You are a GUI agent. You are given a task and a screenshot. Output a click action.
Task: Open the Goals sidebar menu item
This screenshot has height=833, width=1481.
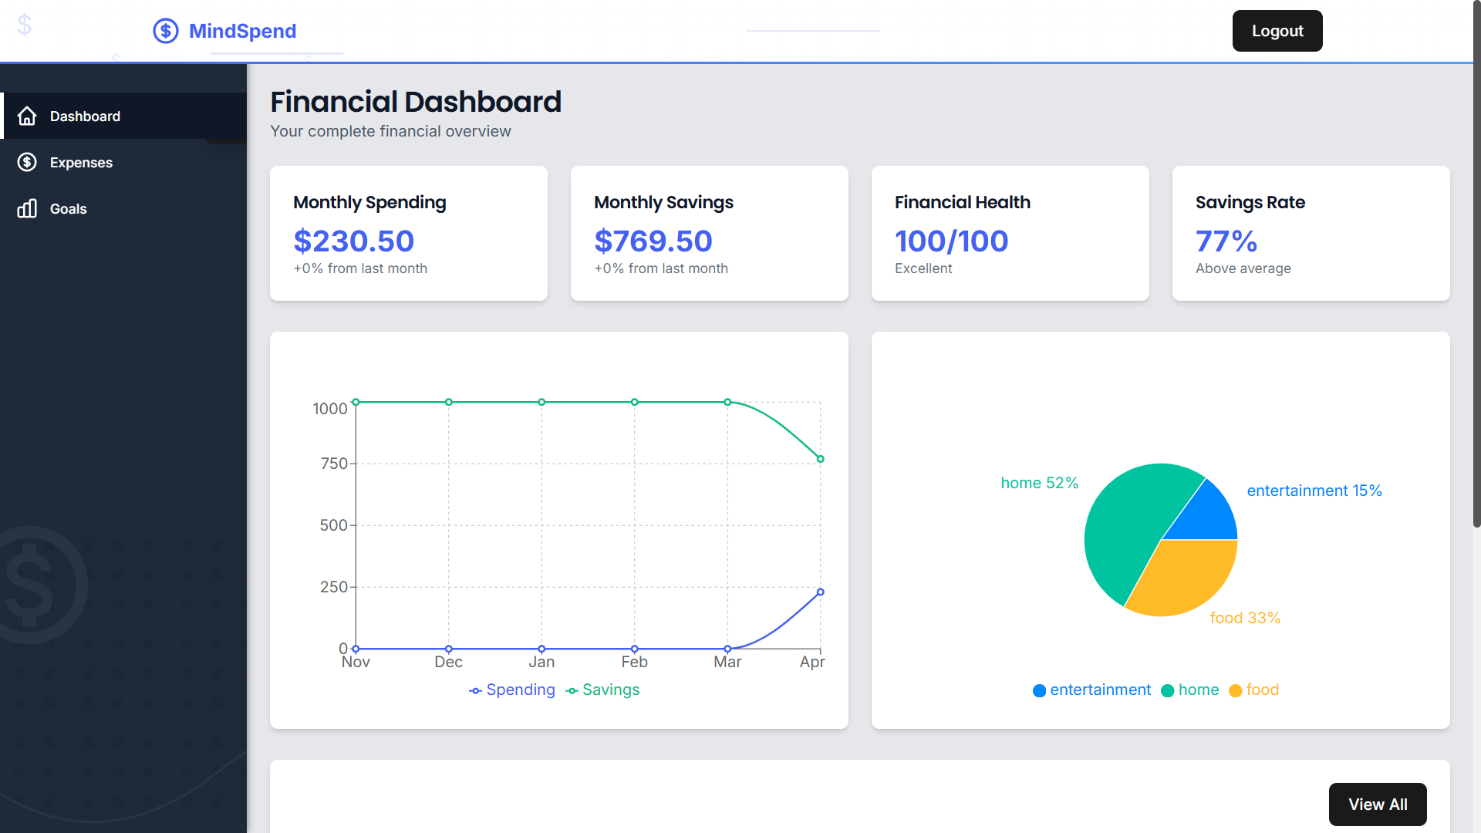[69, 209]
